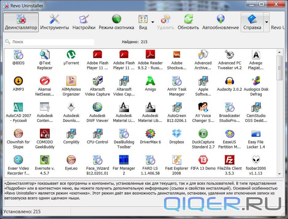288x219 pixels.
Task: Select the Autodesk Download icon
Action: (x=71, y=107)
